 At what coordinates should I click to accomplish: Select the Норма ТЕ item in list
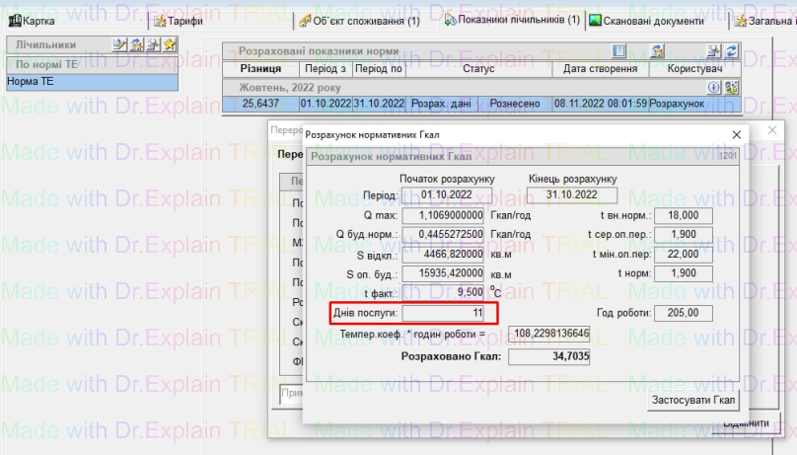(91, 81)
